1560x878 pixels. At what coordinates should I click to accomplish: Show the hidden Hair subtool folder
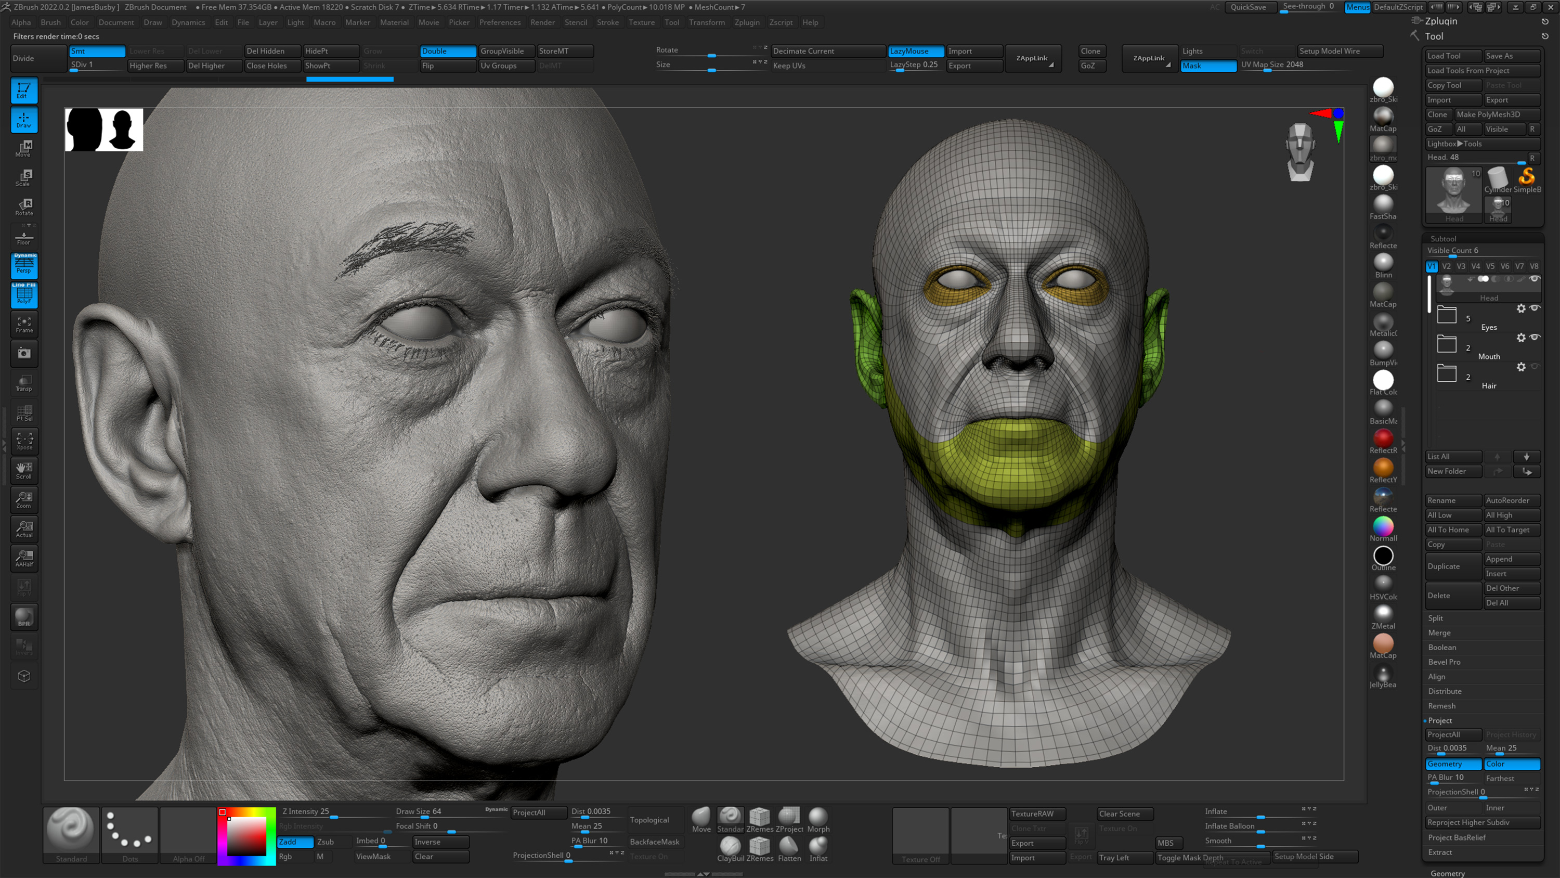(x=1535, y=366)
